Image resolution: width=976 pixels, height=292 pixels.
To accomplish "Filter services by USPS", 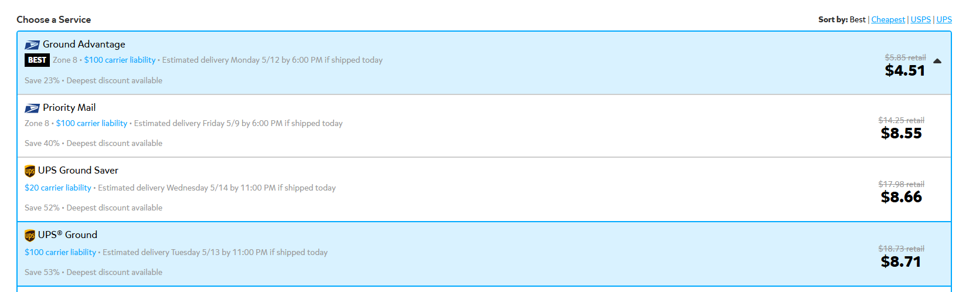I will [920, 19].
